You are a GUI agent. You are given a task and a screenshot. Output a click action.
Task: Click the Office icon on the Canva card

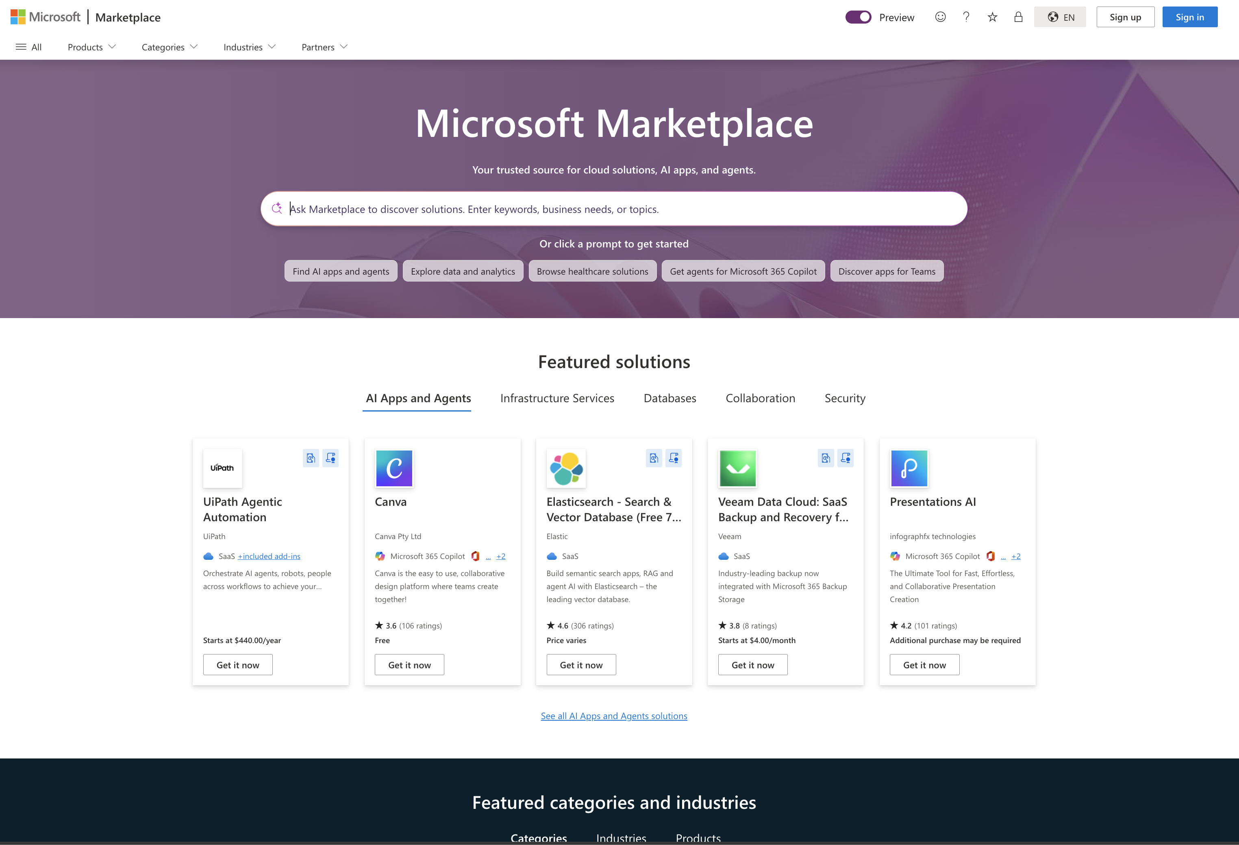pyautogui.click(x=476, y=556)
